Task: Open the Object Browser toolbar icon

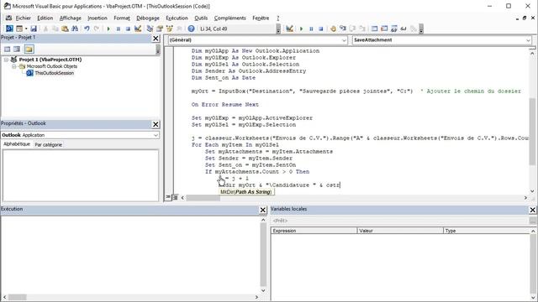Action: (169, 29)
